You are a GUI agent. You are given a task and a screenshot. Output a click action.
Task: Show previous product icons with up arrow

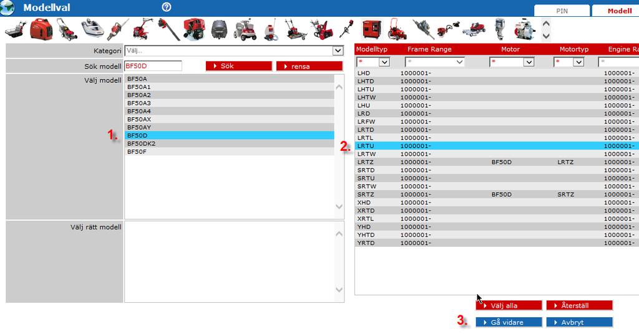pyautogui.click(x=547, y=24)
